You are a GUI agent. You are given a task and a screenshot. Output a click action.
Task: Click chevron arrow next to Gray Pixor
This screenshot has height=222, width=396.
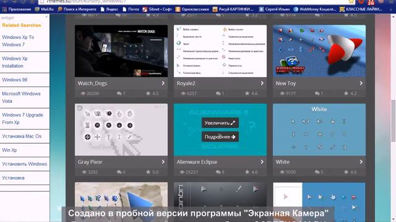click(163, 162)
